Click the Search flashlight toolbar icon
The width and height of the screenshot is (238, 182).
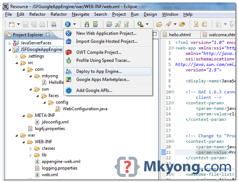click(168, 24)
